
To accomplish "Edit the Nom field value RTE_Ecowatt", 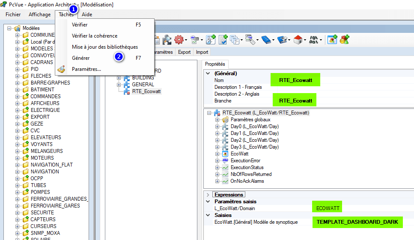I will 295,80.
